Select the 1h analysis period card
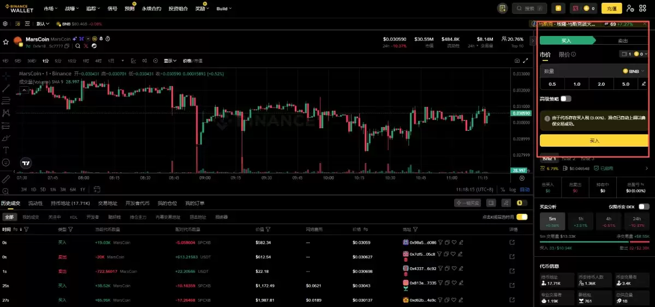Image resolution: width=655 pixels, height=307 pixels. (581, 221)
